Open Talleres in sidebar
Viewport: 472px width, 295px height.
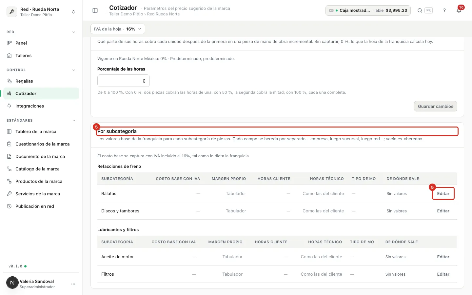(x=41, y=55)
